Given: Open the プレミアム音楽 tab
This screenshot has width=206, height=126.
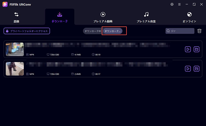Looking at the screenshot, I should coord(146,17).
